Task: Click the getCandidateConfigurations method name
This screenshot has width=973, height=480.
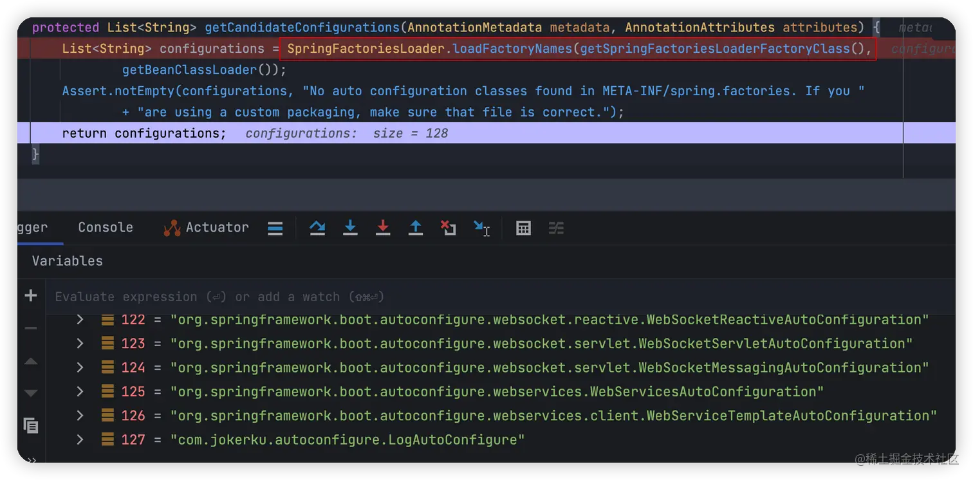Action: point(302,28)
